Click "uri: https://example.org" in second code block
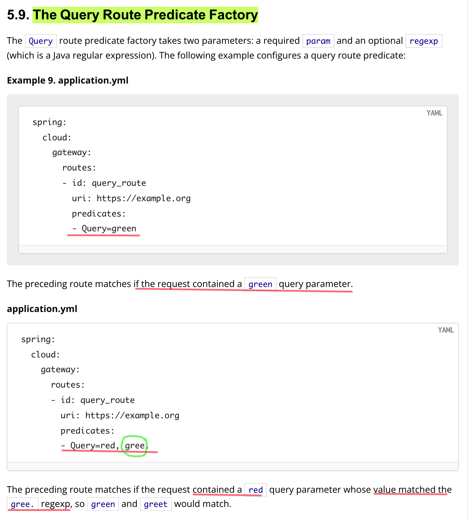The height and width of the screenshot is (520, 468). point(120,415)
